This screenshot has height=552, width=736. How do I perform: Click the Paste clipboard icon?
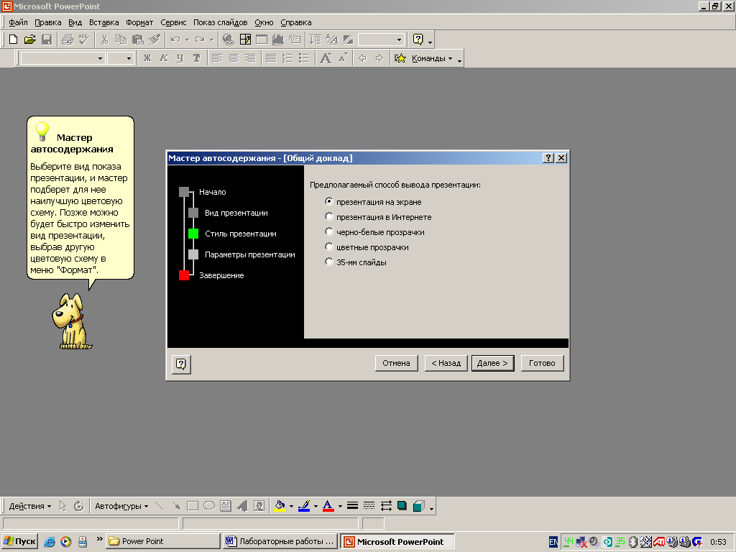tap(137, 40)
